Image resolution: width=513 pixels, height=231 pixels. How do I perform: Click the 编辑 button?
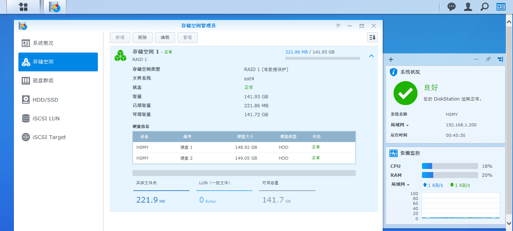[165, 37]
